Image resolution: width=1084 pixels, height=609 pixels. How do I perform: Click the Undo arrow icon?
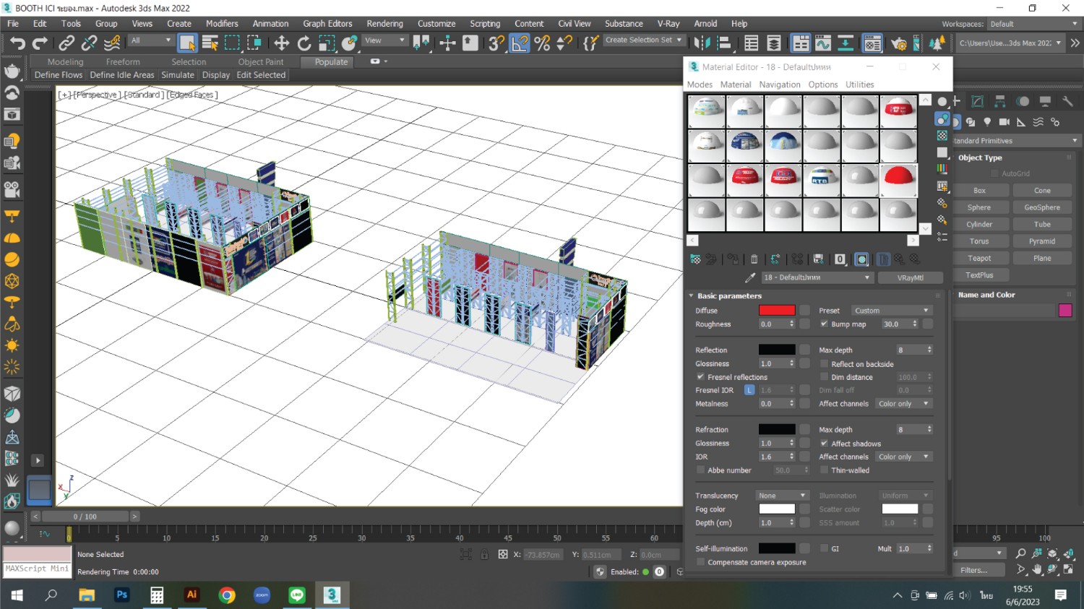point(17,43)
